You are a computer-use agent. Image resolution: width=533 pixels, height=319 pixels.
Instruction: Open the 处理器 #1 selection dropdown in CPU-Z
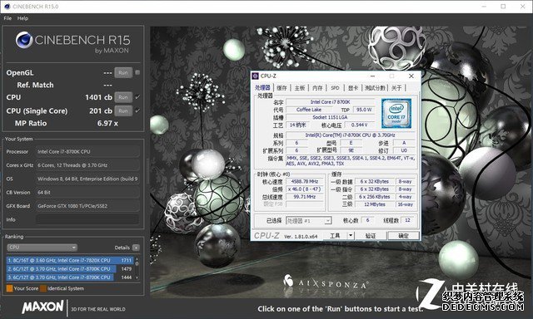308,221
